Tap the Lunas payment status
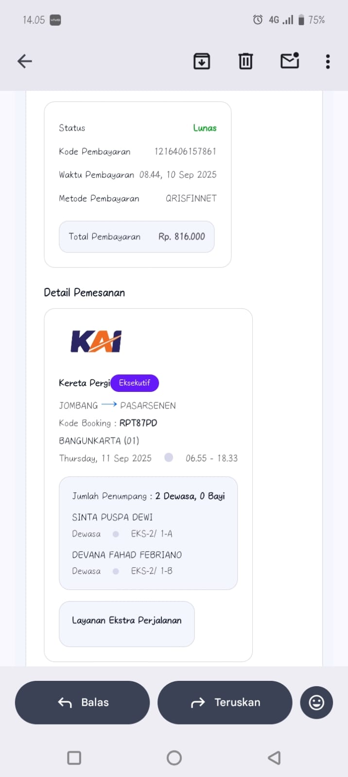This screenshot has height=777, width=348. [205, 128]
